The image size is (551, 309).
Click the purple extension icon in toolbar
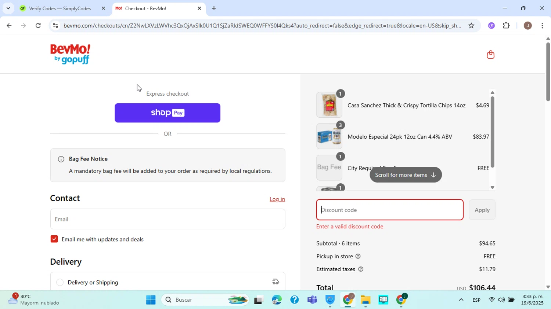[x=491, y=26]
